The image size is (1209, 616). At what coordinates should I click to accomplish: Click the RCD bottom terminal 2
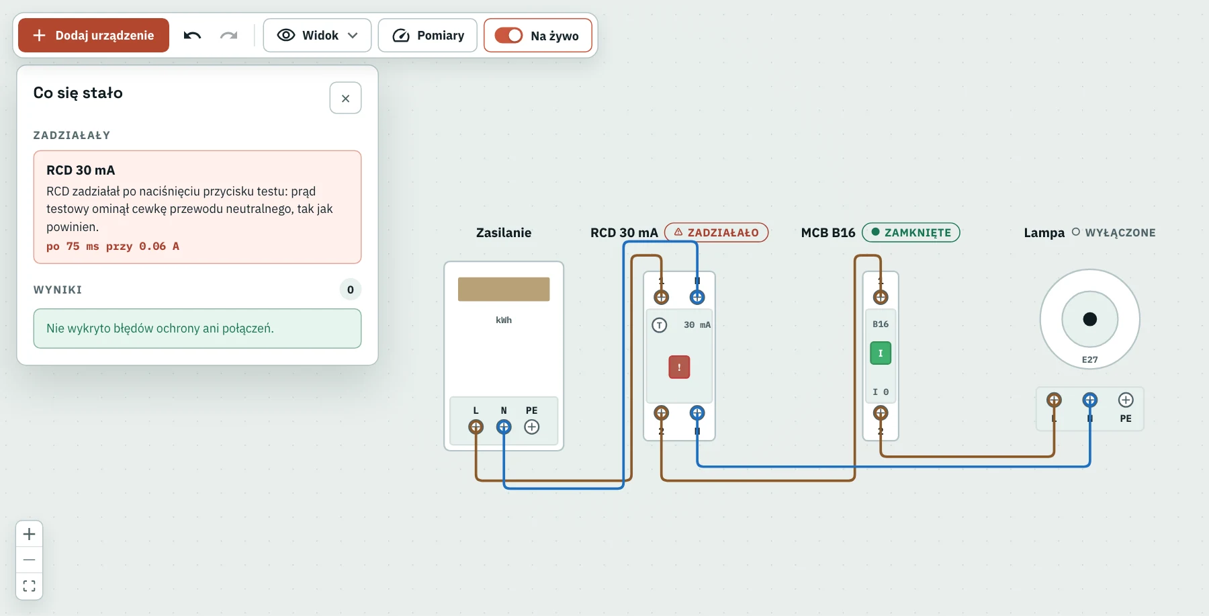click(x=662, y=412)
